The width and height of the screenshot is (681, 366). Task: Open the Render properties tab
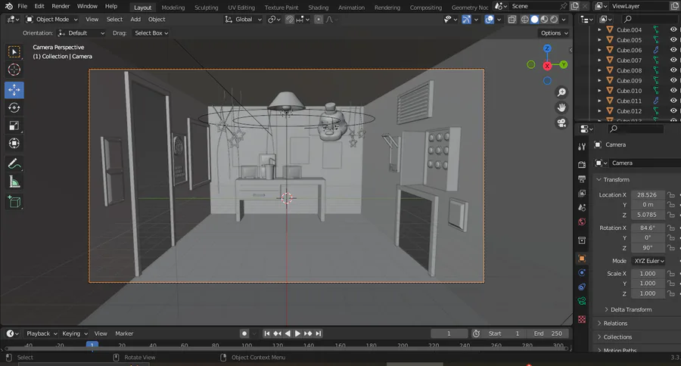pyautogui.click(x=582, y=165)
